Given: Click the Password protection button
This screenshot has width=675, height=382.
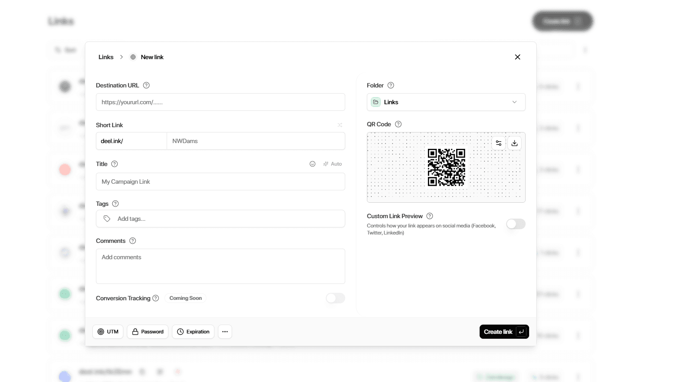Looking at the screenshot, I should [x=148, y=332].
